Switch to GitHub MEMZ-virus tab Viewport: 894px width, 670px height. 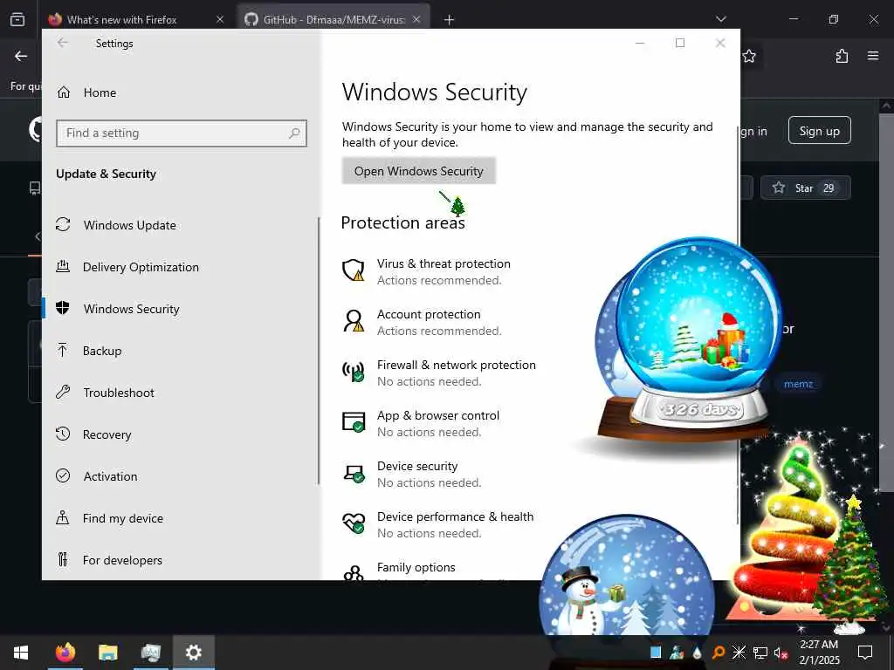[x=334, y=20]
